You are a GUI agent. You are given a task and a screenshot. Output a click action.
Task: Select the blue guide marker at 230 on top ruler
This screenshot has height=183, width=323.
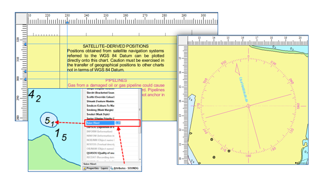tap(67, 22)
